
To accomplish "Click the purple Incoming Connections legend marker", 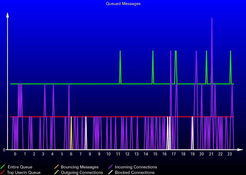I will tap(110, 167).
